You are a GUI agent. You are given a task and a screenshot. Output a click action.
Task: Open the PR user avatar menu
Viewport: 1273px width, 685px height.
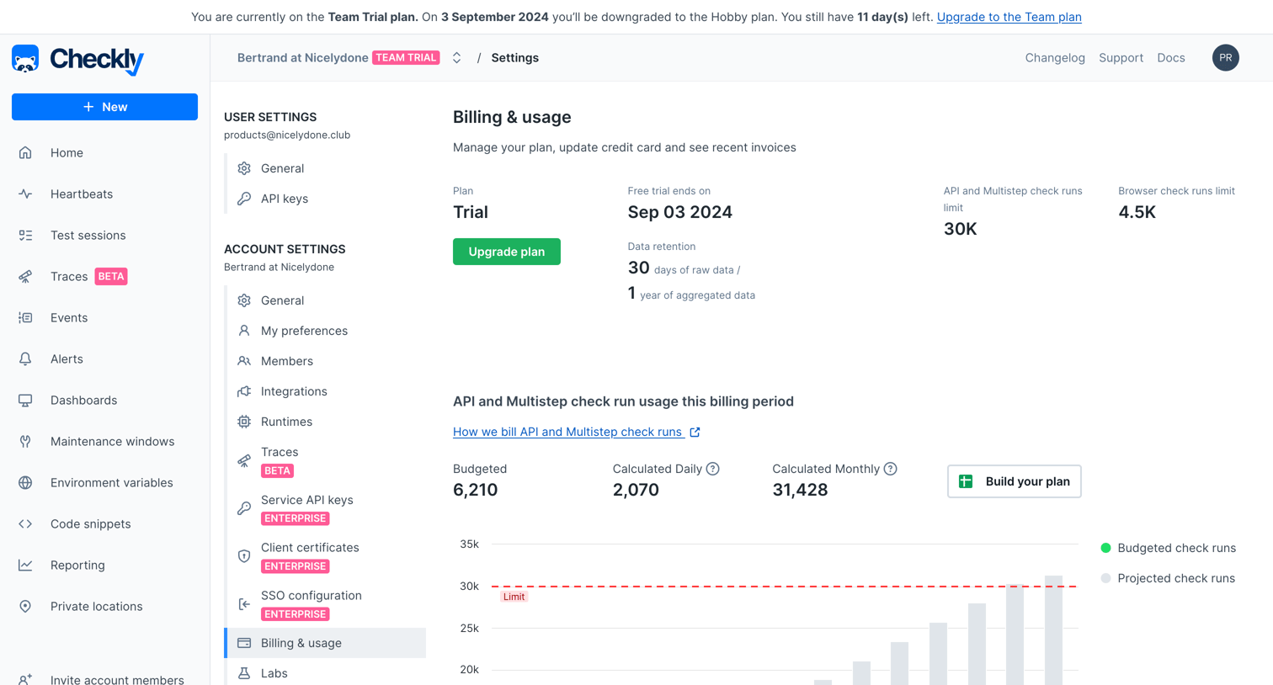click(x=1225, y=58)
